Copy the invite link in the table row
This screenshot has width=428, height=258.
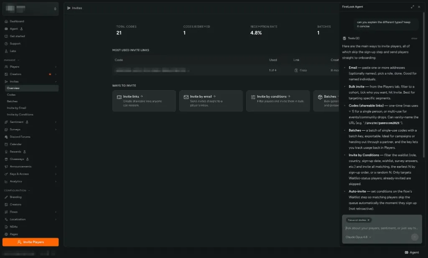pos(301,71)
